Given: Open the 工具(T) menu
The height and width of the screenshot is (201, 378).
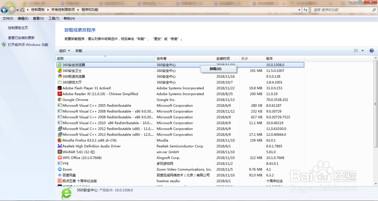Looking at the screenshot, I should 54,19.
